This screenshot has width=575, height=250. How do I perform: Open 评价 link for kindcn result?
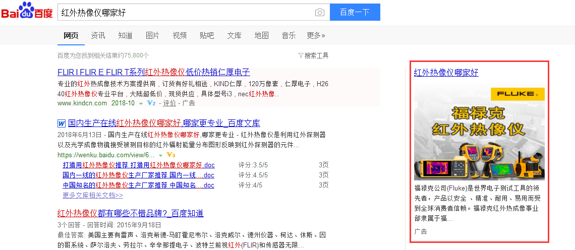pyautogui.click(x=169, y=103)
